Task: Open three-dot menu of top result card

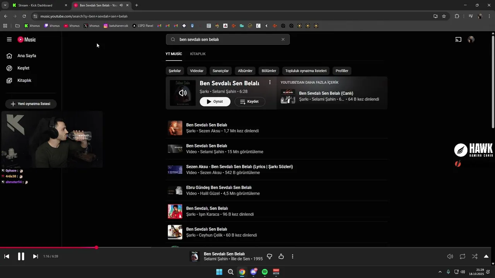Action: 270,83
